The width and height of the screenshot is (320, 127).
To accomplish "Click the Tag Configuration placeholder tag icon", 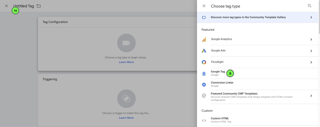I will point(126,43).
